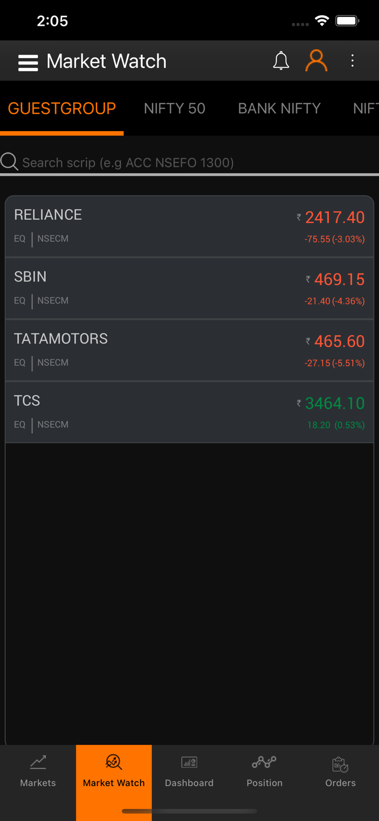Screen dimensions: 379x821
Task: Open the TCS scrip row
Action: click(158, 412)
